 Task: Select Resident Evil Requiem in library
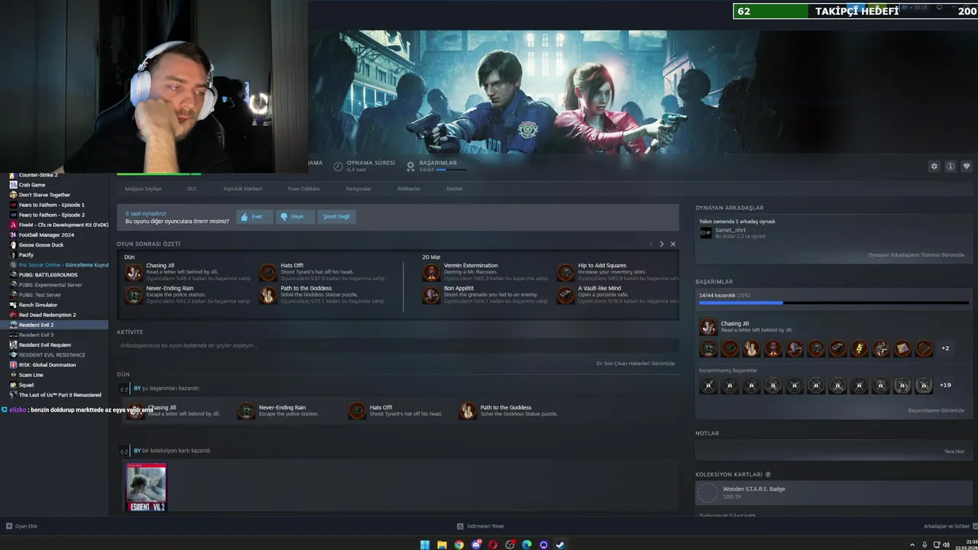(x=53, y=345)
